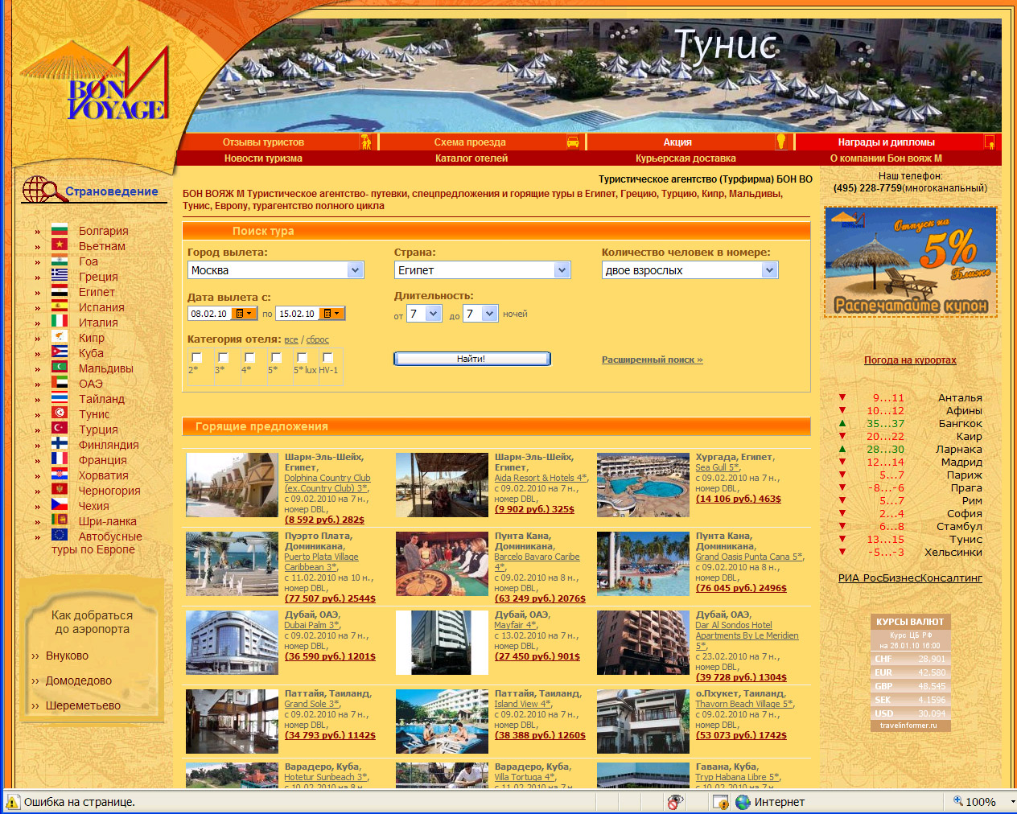Open calendar icon for departure end date
The height and width of the screenshot is (814, 1017).
(x=331, y=314)
